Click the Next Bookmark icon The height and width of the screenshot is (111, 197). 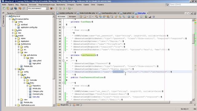(120, 17)
